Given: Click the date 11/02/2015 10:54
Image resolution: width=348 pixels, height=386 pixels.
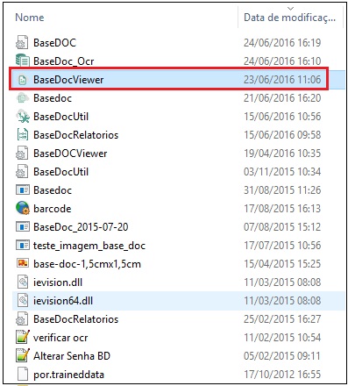Looking at the screenshot, I should pos(282,338).
